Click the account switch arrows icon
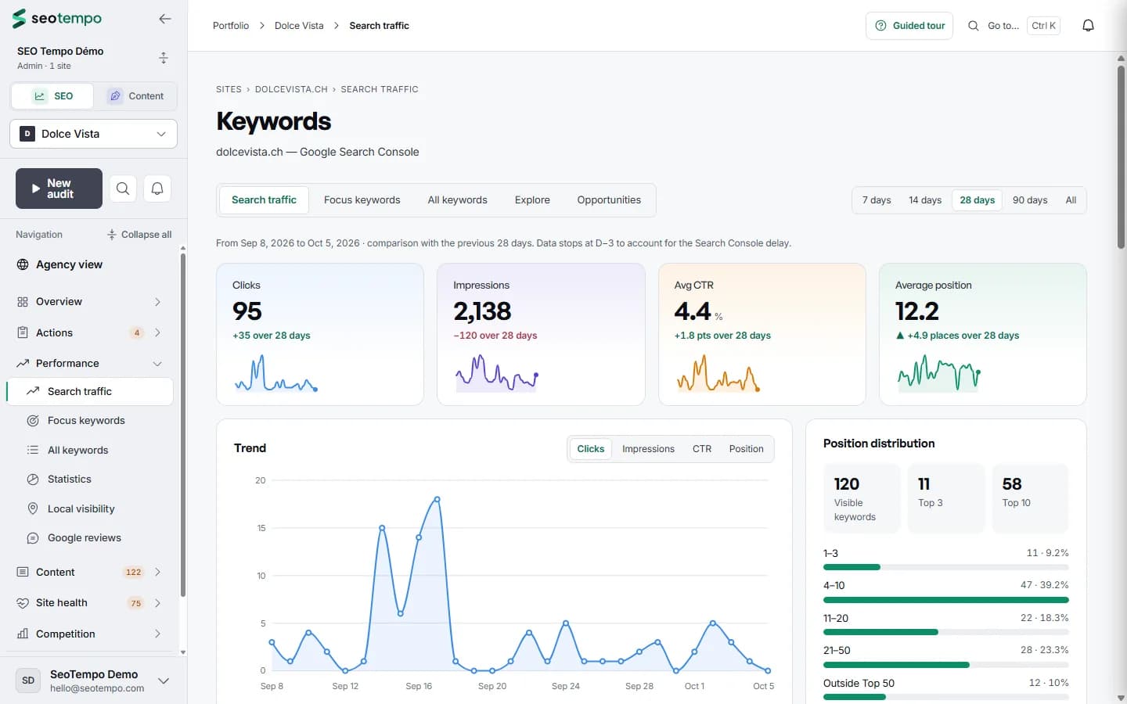 (x=164, y=58)
